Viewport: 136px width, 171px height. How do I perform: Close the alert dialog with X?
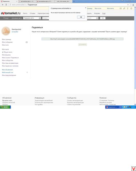(x=86, y=8)
